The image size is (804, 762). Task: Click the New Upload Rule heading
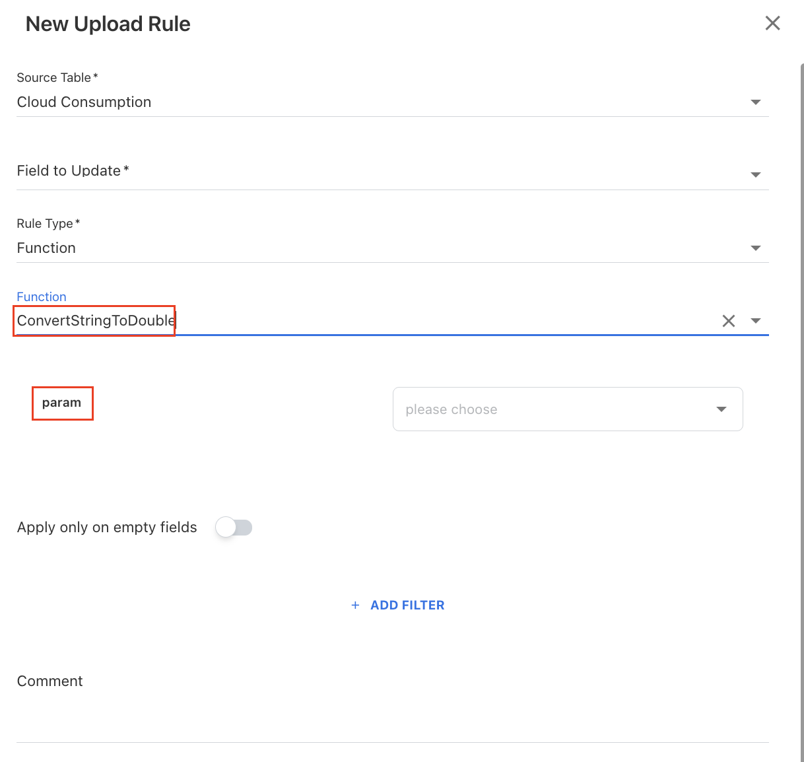108,24
